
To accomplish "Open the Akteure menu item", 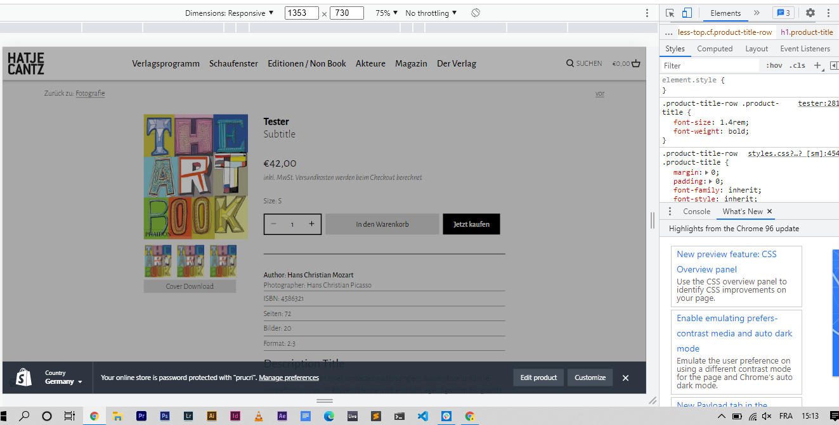I will tap(370, 63).
